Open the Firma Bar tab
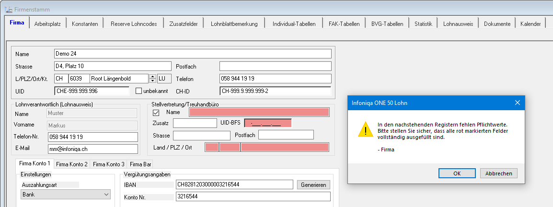Image resolution: width=553 pixels, height=207 pixels. (140, 164)
